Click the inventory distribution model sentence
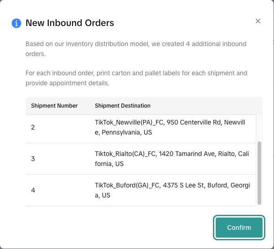This screenshot has width=274, height=249. point(135,44)
